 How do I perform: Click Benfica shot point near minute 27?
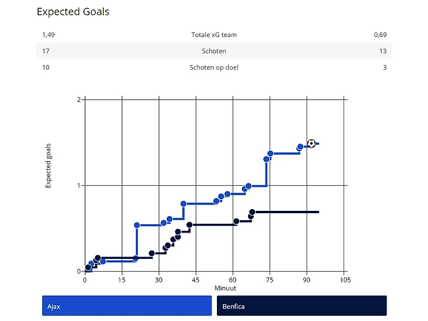(152, 254)
